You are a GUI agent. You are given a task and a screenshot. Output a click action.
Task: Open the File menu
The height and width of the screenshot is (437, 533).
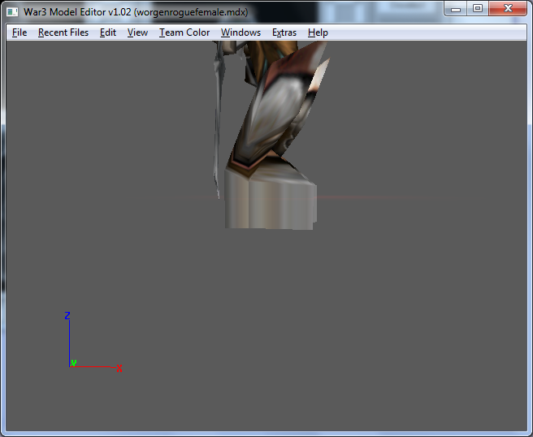pyautogui.click(x=19, y=32)
